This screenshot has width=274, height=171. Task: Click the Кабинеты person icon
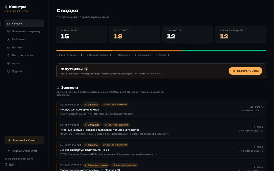(x=8, y=39)
